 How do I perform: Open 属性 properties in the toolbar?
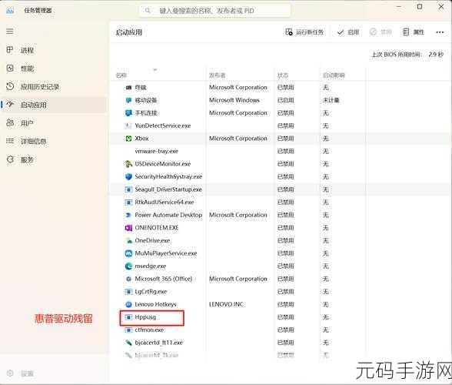pyautogui.click(x=414, y=32)
